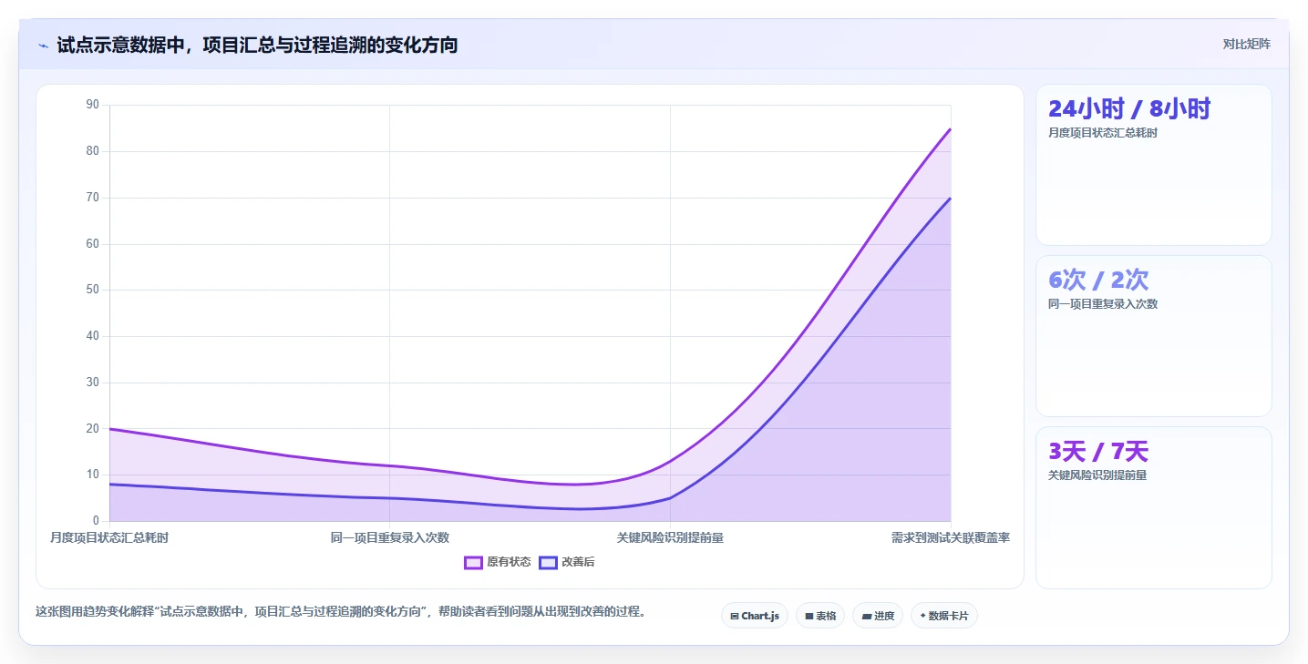Click the 月度项目状态汇总耗时 card caption

tap(1103, 133)
